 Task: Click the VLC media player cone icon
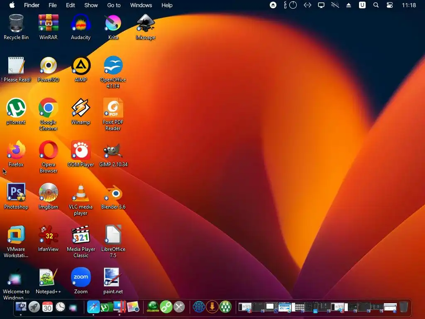pos(81,192)
